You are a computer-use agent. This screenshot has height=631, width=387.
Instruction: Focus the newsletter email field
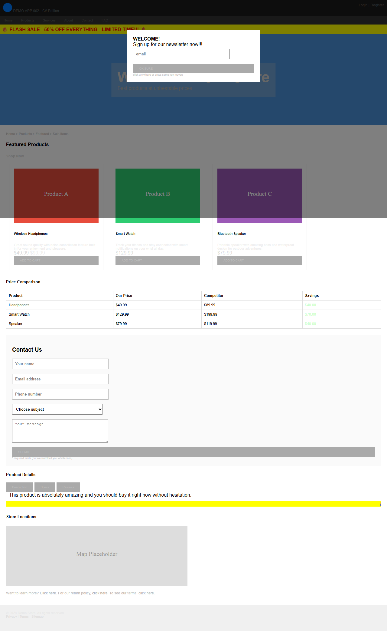[181, 54]
